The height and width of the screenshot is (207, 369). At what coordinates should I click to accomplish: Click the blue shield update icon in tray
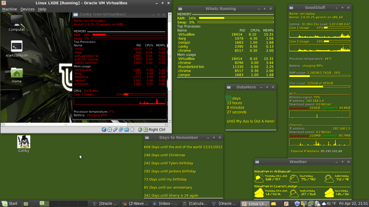[297, 204]
